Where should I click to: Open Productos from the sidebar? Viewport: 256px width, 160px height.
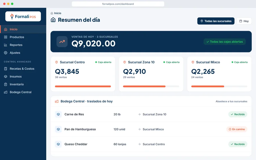pos(23,37)
